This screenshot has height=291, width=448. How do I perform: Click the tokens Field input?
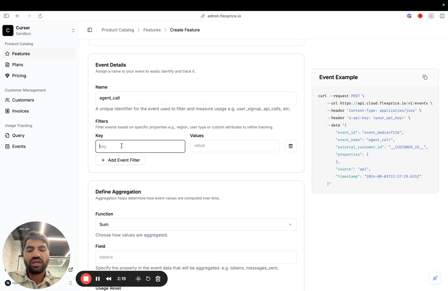pos(196,257)
